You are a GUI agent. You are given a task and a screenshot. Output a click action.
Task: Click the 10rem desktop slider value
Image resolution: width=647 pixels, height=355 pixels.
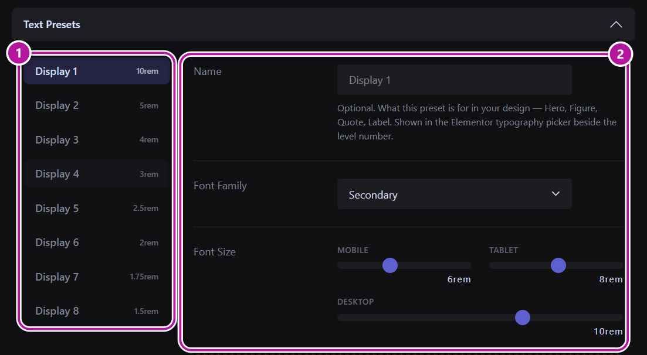[x=608, y=331]
